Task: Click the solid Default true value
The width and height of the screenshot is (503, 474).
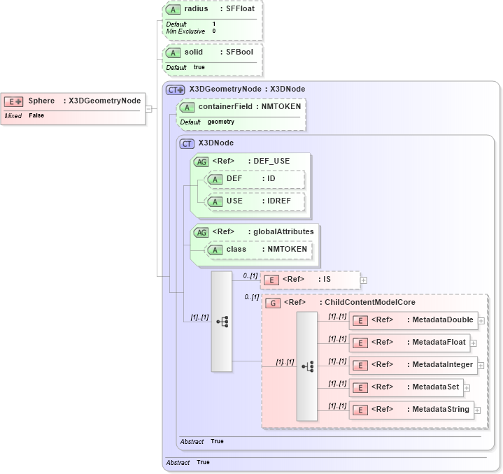Action: 199,67
